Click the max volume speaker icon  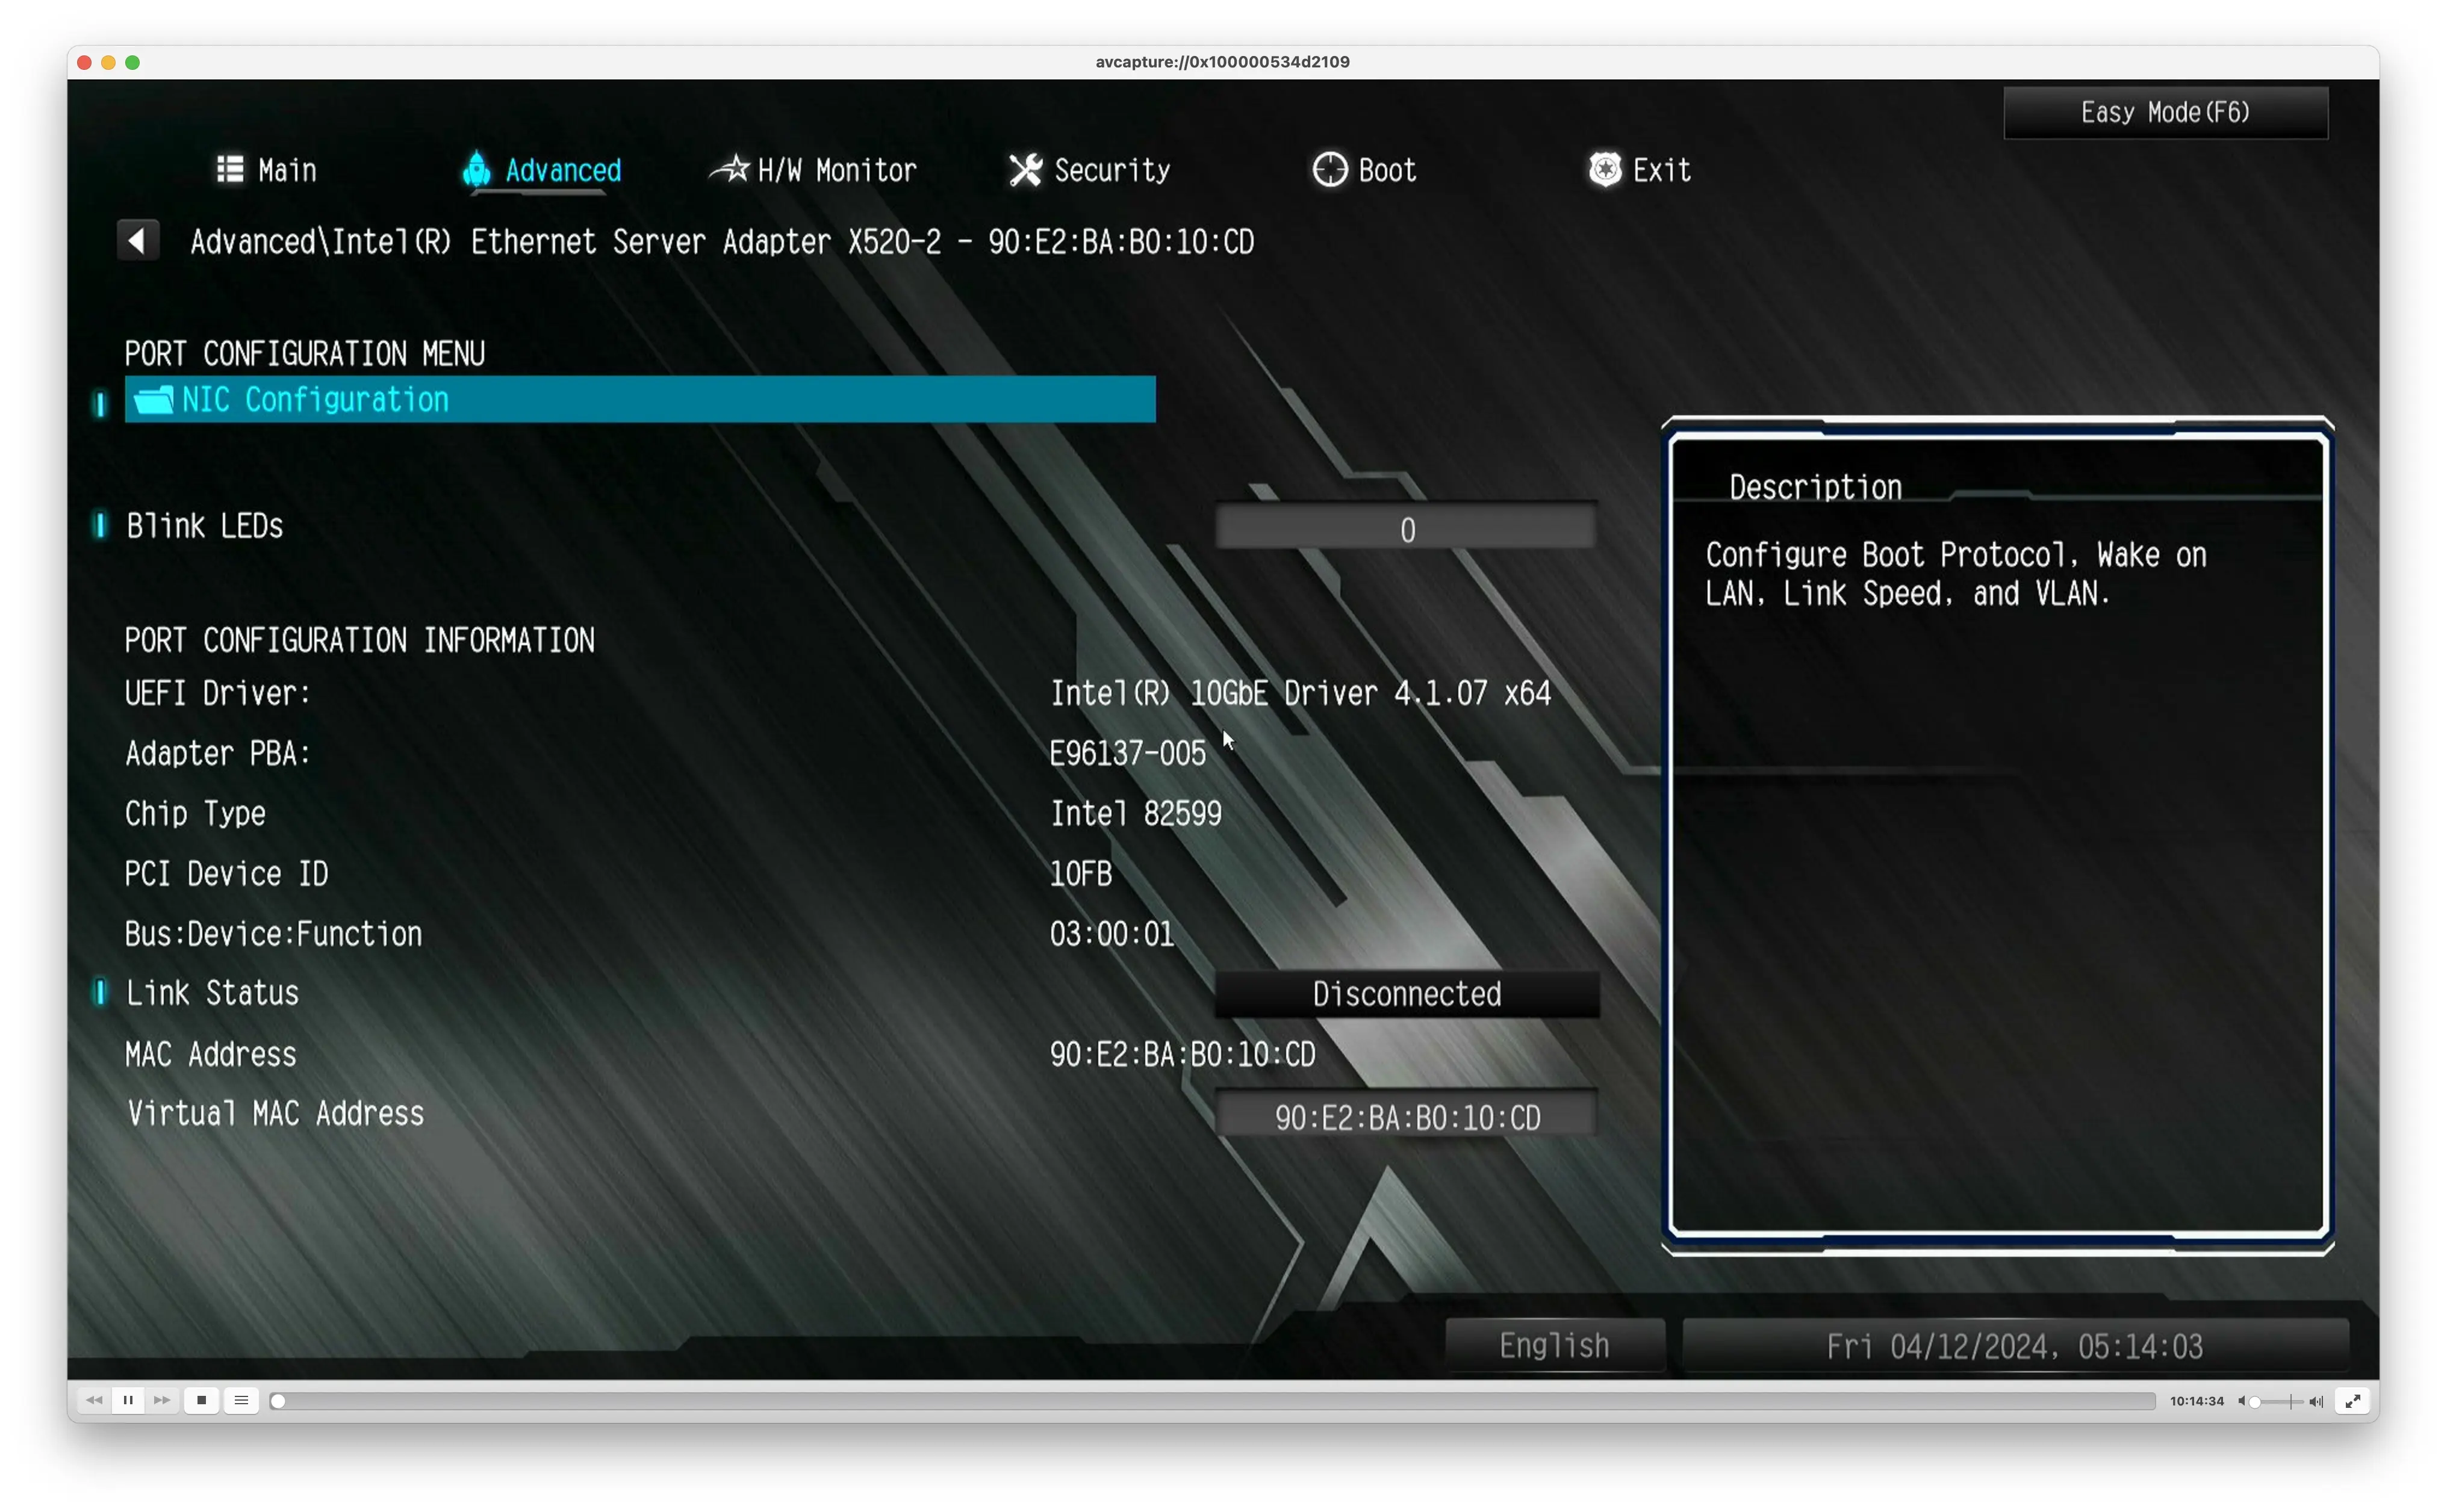[x=2316, y=1401]
